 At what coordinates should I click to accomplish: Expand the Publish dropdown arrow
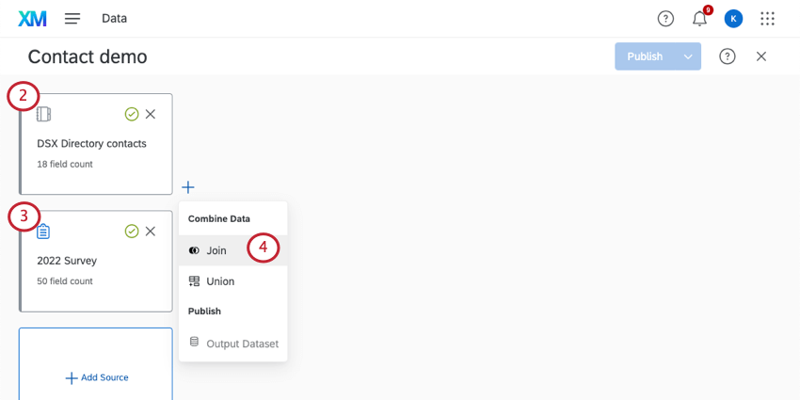(x=688, y=56)
